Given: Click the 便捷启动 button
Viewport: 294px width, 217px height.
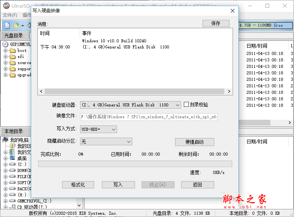Looking at the screenshot, I should (x=194, y=142).
